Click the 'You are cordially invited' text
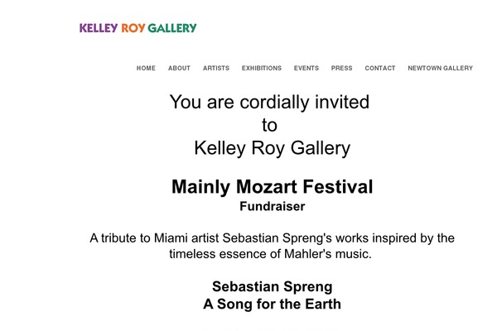 269,102
